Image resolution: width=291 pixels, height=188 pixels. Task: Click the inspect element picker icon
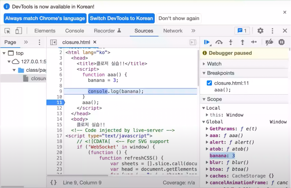coord(8,31)
